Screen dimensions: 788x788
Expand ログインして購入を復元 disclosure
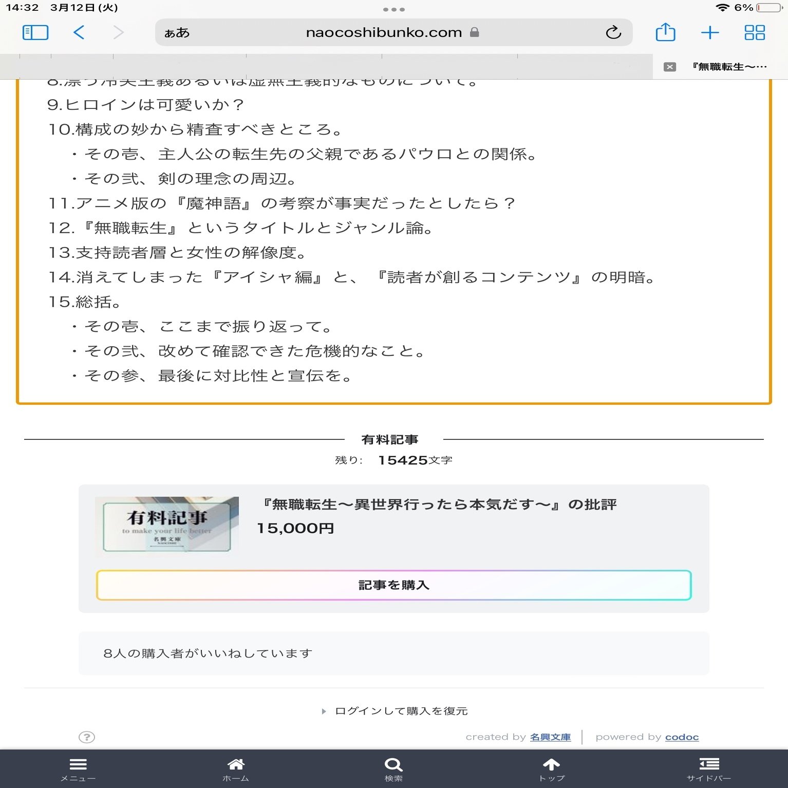click(x=395, y=711)
